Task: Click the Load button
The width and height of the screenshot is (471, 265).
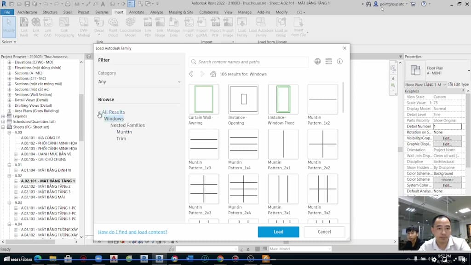Action: 278,232
